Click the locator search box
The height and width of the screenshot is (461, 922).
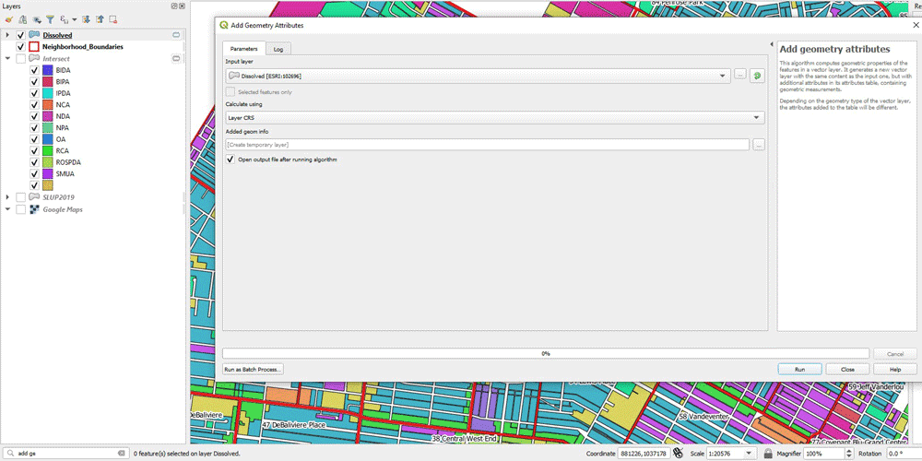(65, 454)
